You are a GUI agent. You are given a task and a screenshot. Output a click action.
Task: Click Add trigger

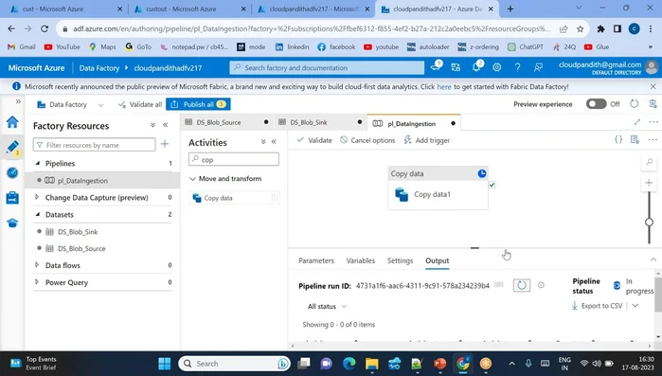(x=427, y=140)
